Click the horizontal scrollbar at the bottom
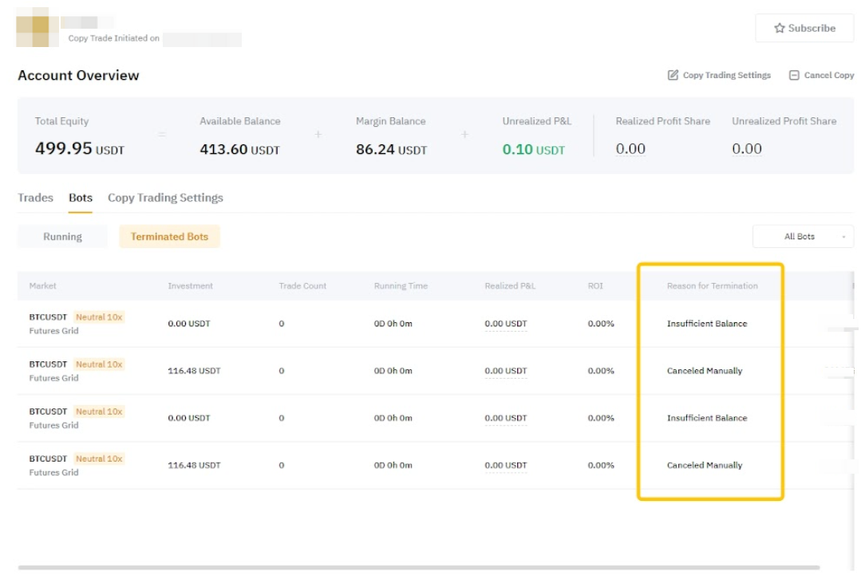The width and height of the screenshot is (865, 579). [x=418, y=568]
